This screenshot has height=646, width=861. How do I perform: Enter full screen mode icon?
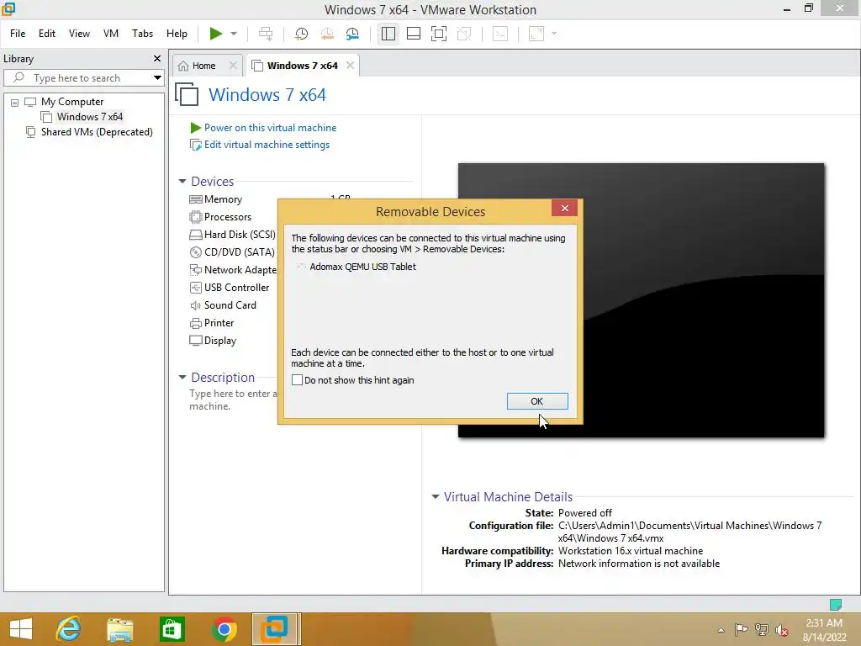[x=439, y=34]
